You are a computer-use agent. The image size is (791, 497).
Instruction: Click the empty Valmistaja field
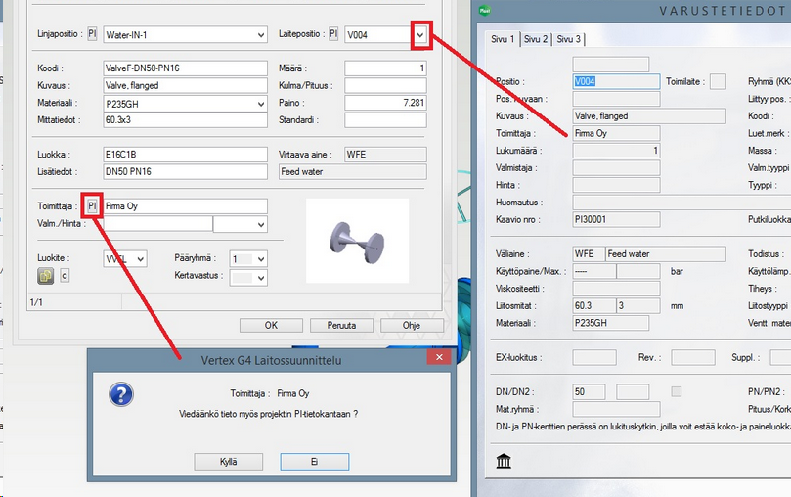coord(616,167)
